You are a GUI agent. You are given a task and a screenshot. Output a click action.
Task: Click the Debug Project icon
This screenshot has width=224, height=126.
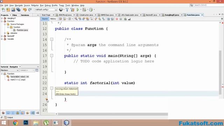84,10
